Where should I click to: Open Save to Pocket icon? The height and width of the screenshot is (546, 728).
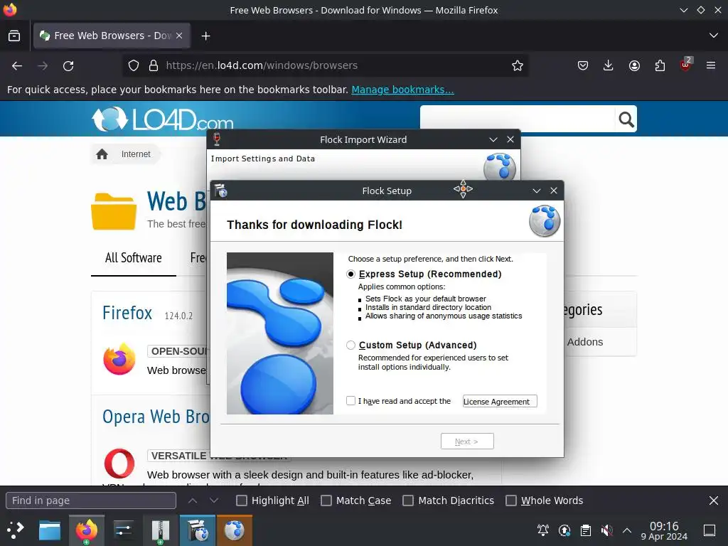(x=583, y=65)
